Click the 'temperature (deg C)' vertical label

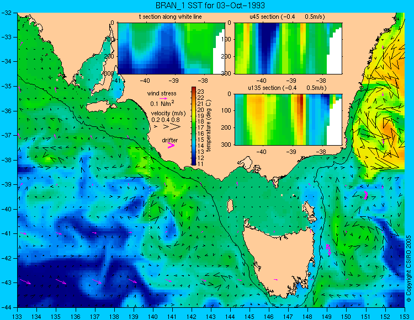[209, 126]
